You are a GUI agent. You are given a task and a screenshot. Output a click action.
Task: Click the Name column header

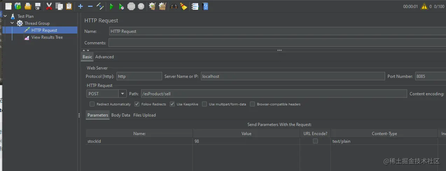139,133
